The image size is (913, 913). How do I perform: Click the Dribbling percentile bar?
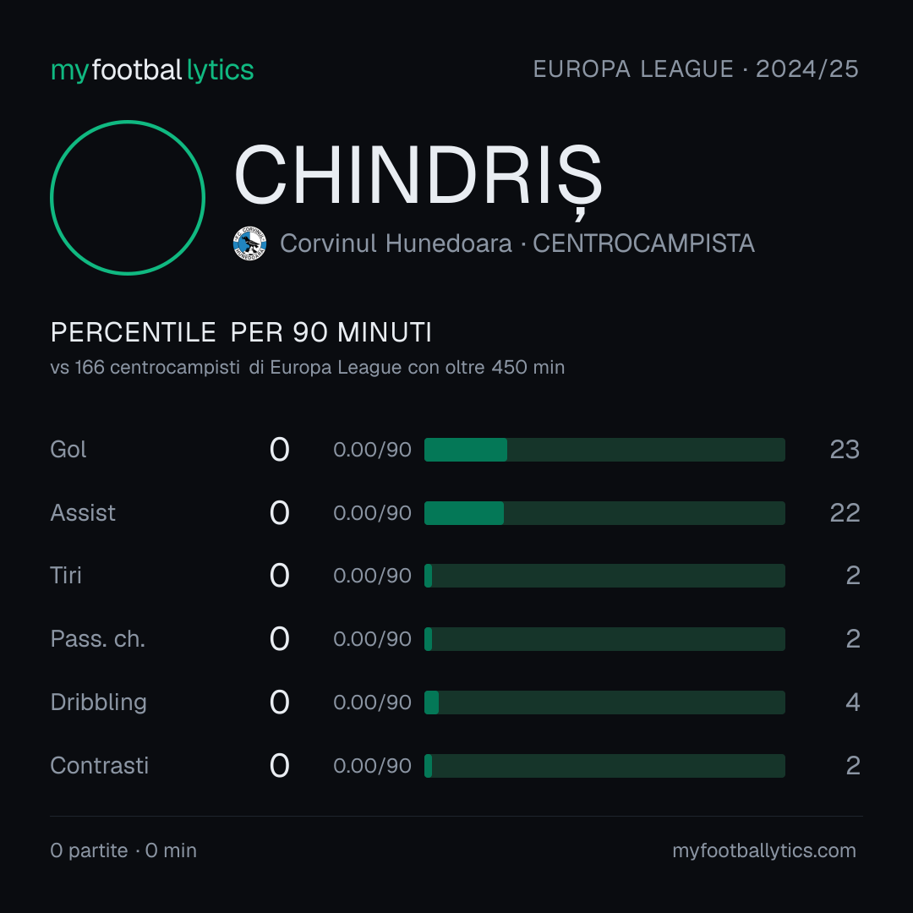[x=604, y=703]
